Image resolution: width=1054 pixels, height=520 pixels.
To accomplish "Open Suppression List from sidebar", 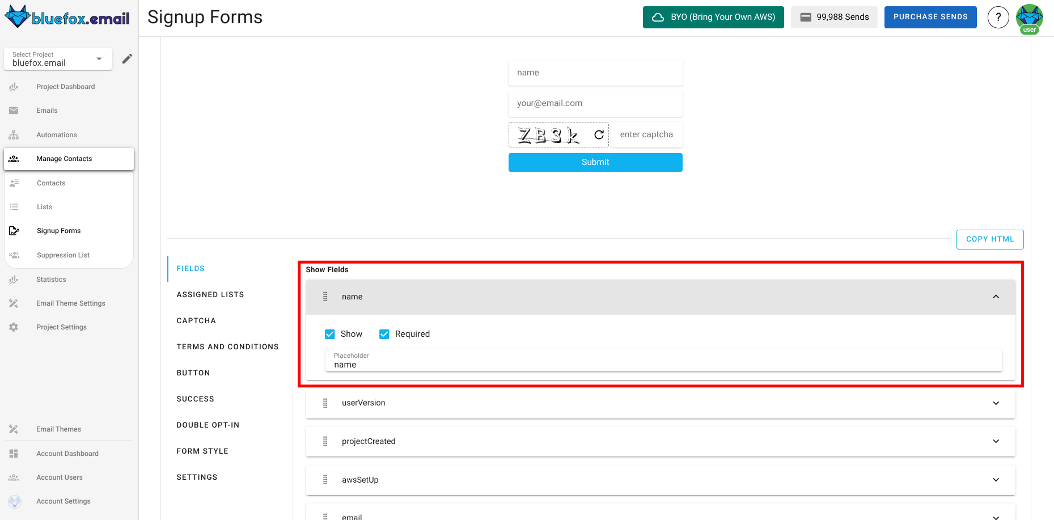I will point(64,255).
